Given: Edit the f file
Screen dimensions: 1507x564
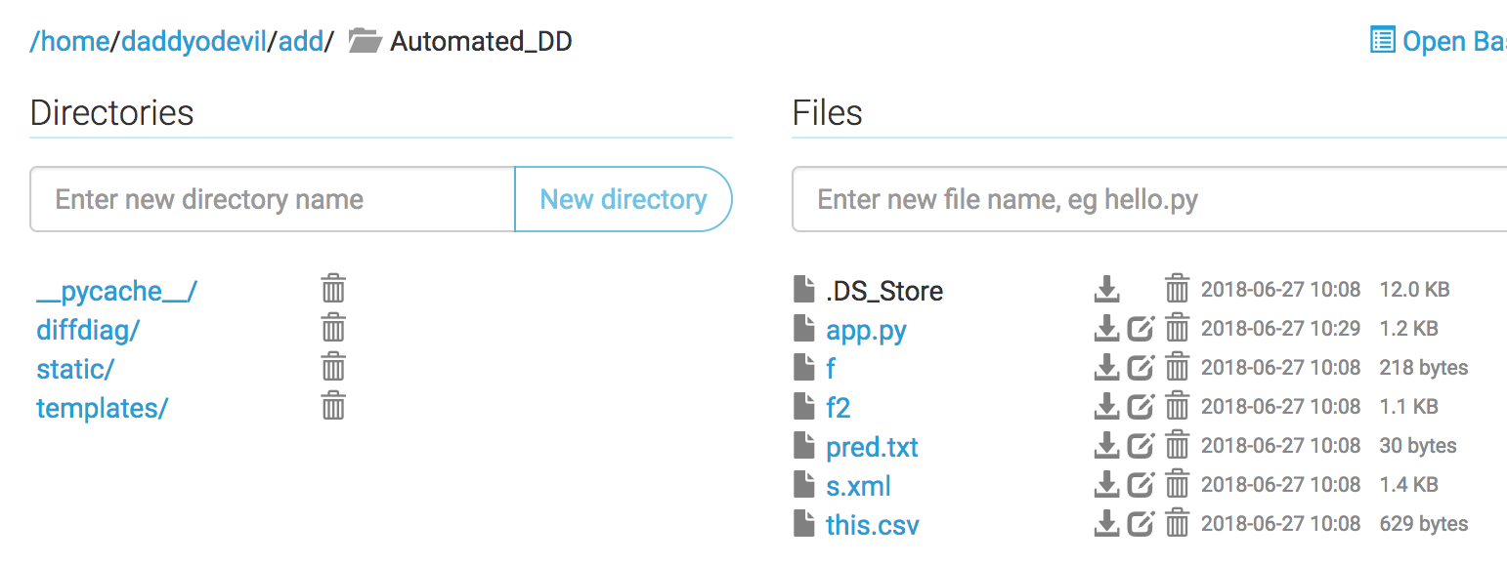Looking at the screenshot, I should (x=1141, y=368).
